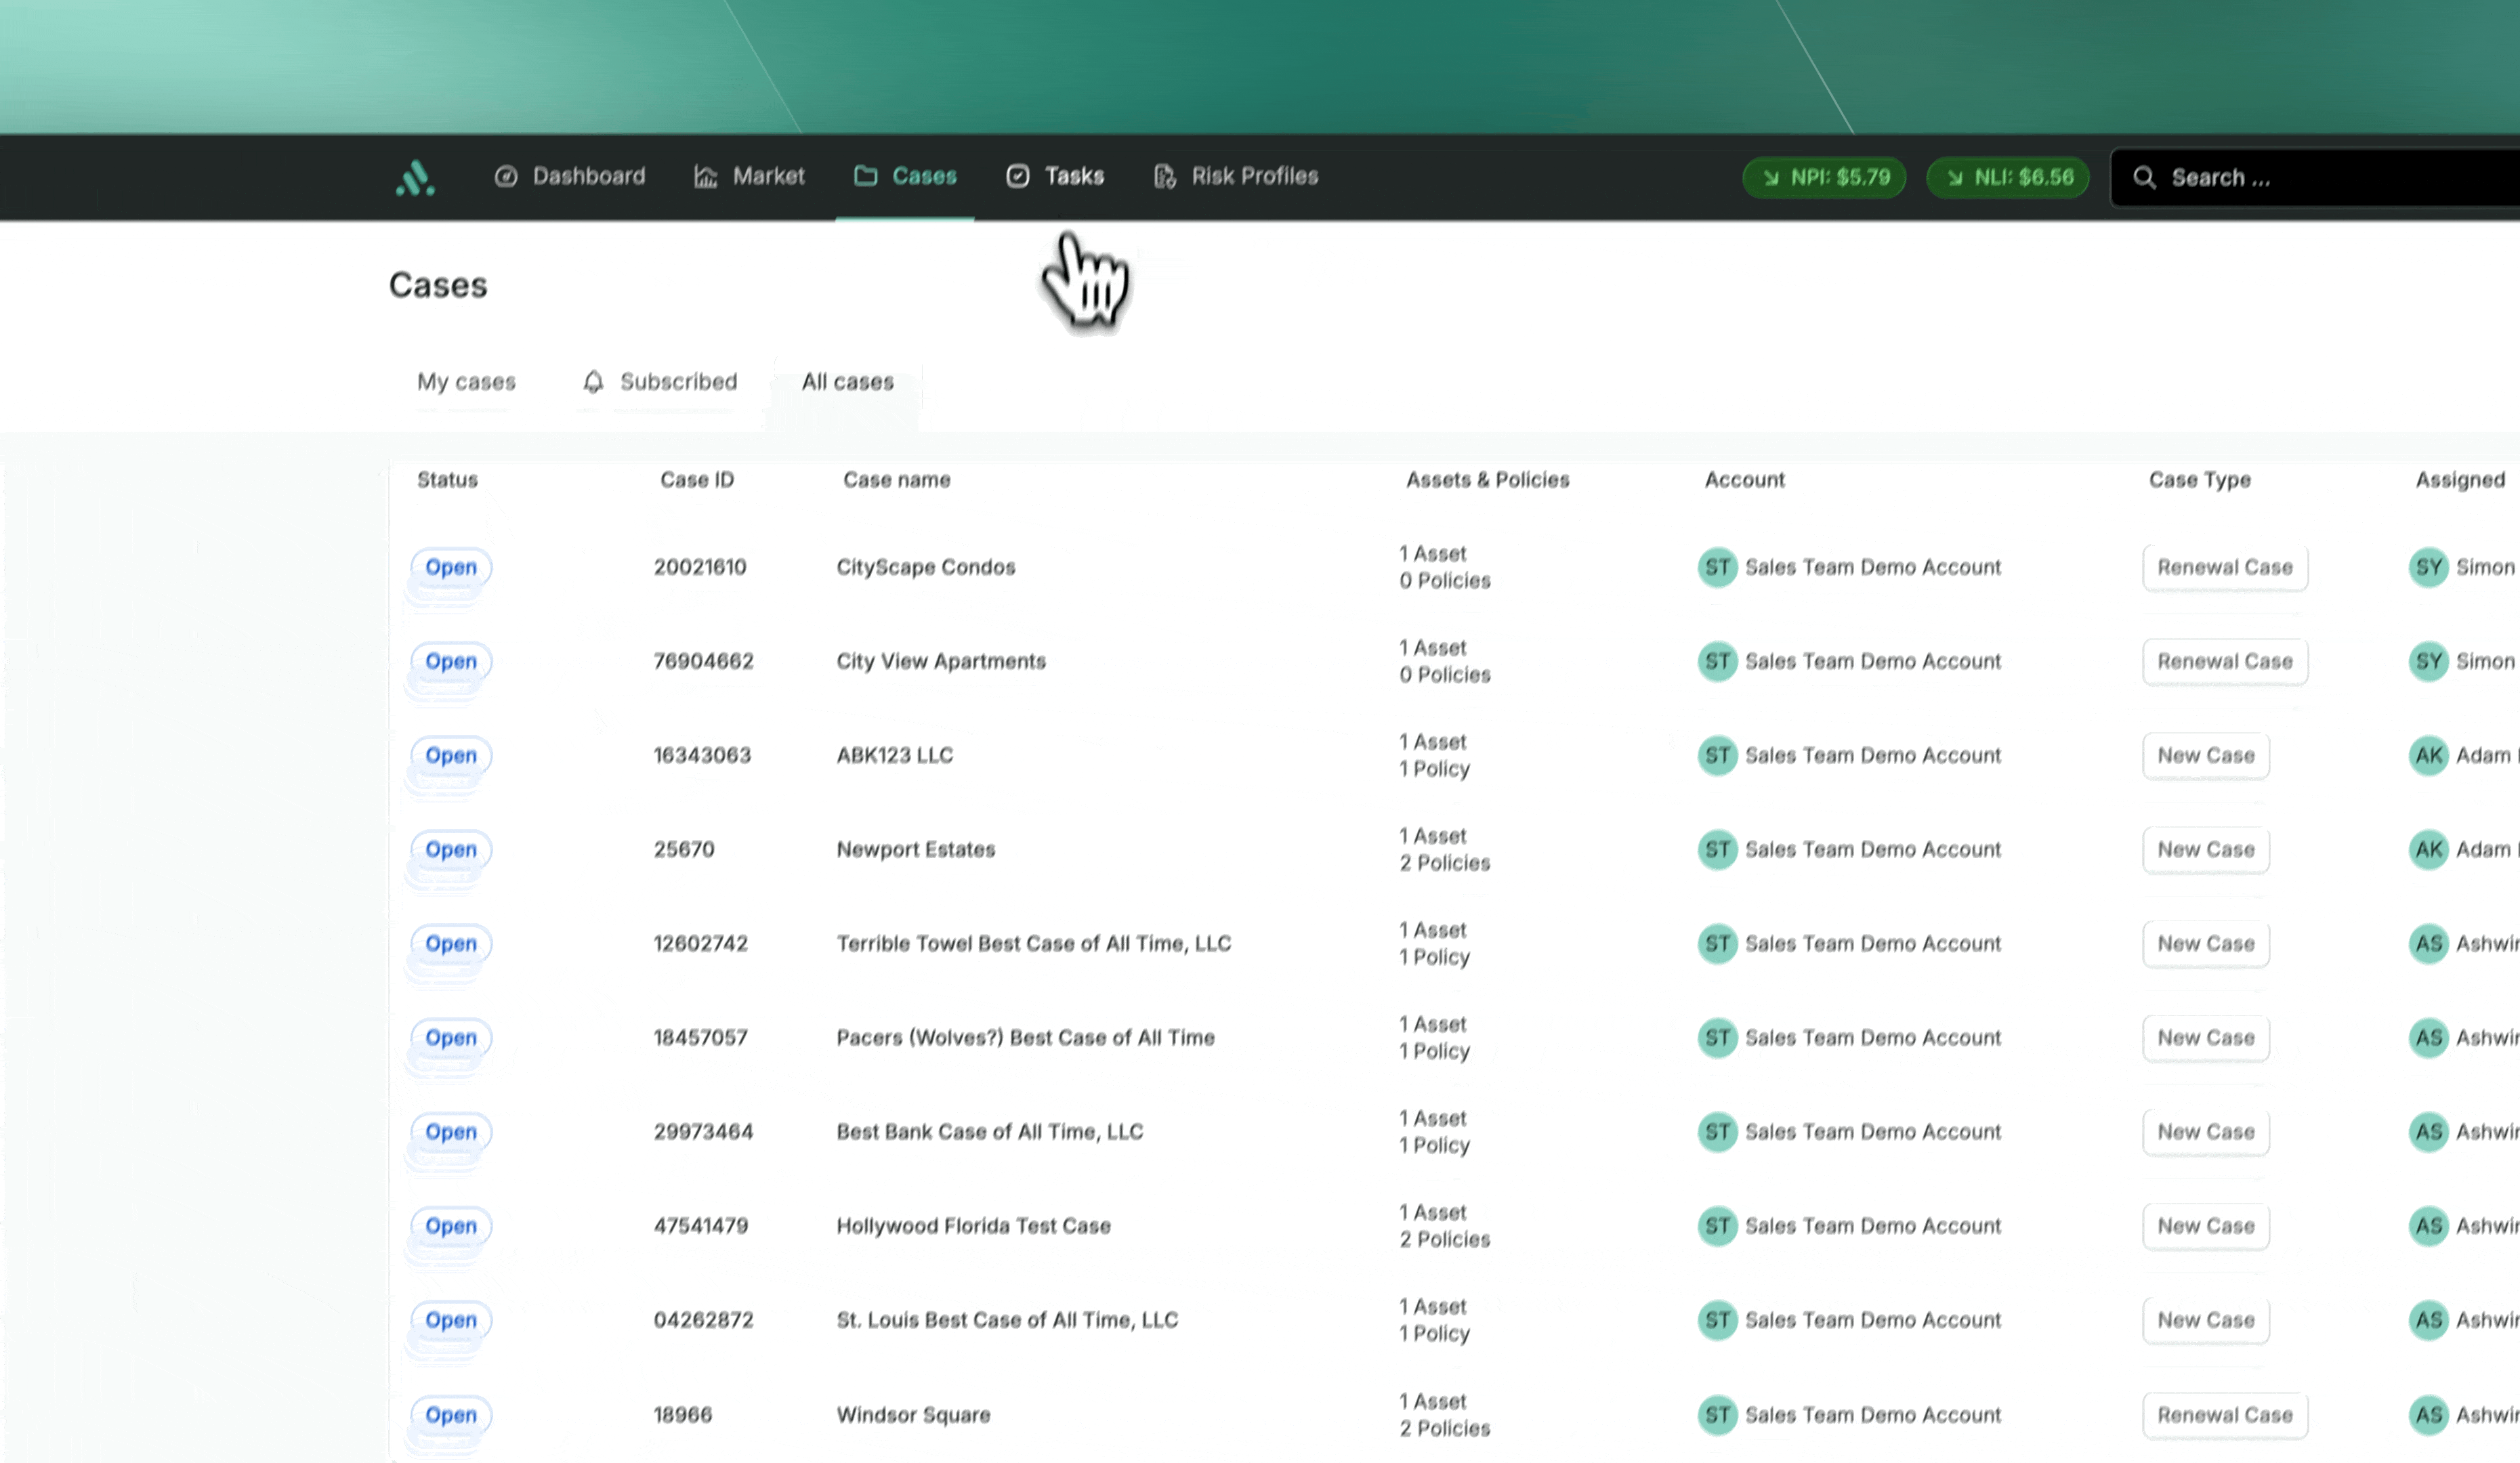This screenshot has width=2520, height=1463.
Task: Open Dashboard from the navigation bar
Action: click(x=570, y=177)
